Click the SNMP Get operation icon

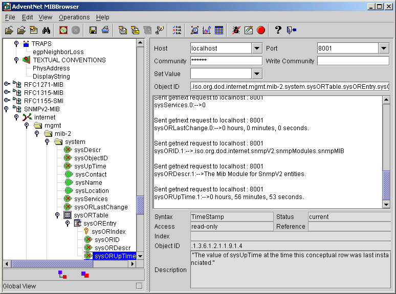click(x=123, y=30)
